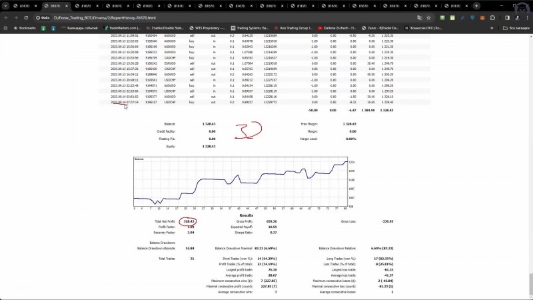This screenshot has height=300, width=533.
Task: Close the active 81670 tab
Action: [x=67, y=6]
